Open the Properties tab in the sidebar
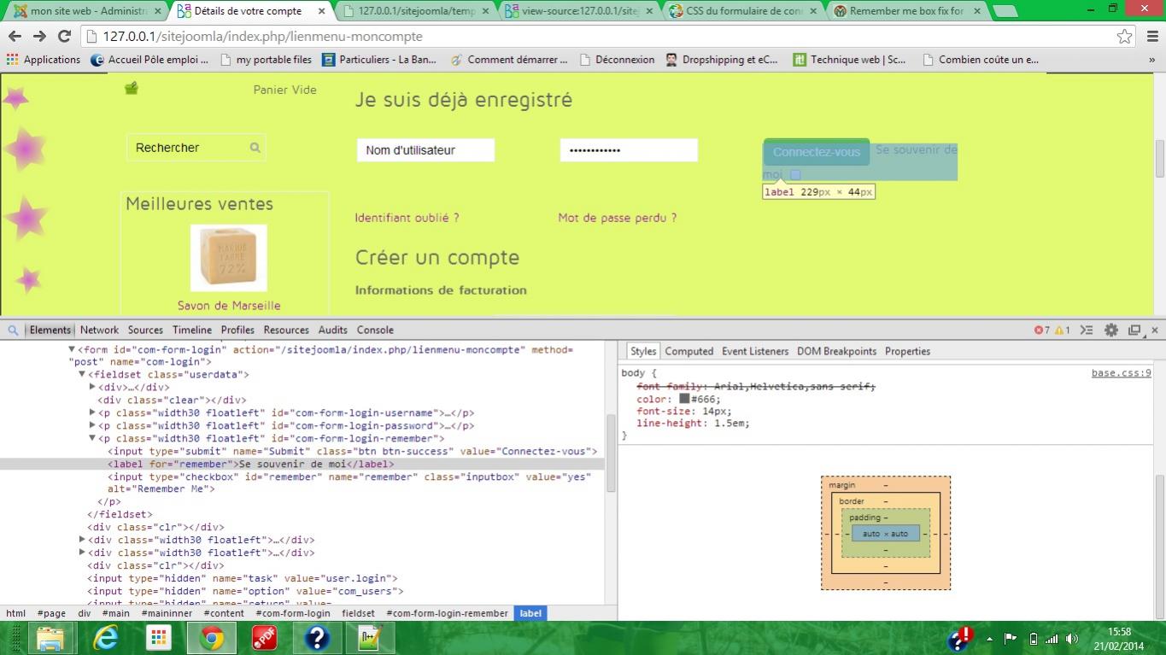The width and height of the screenshot is (1166, 655). 907,352
